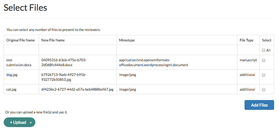This screenshot has width=279, height=132.
Task: Click the 'cat.jpg' file name cell
Action: coord(11,90)
